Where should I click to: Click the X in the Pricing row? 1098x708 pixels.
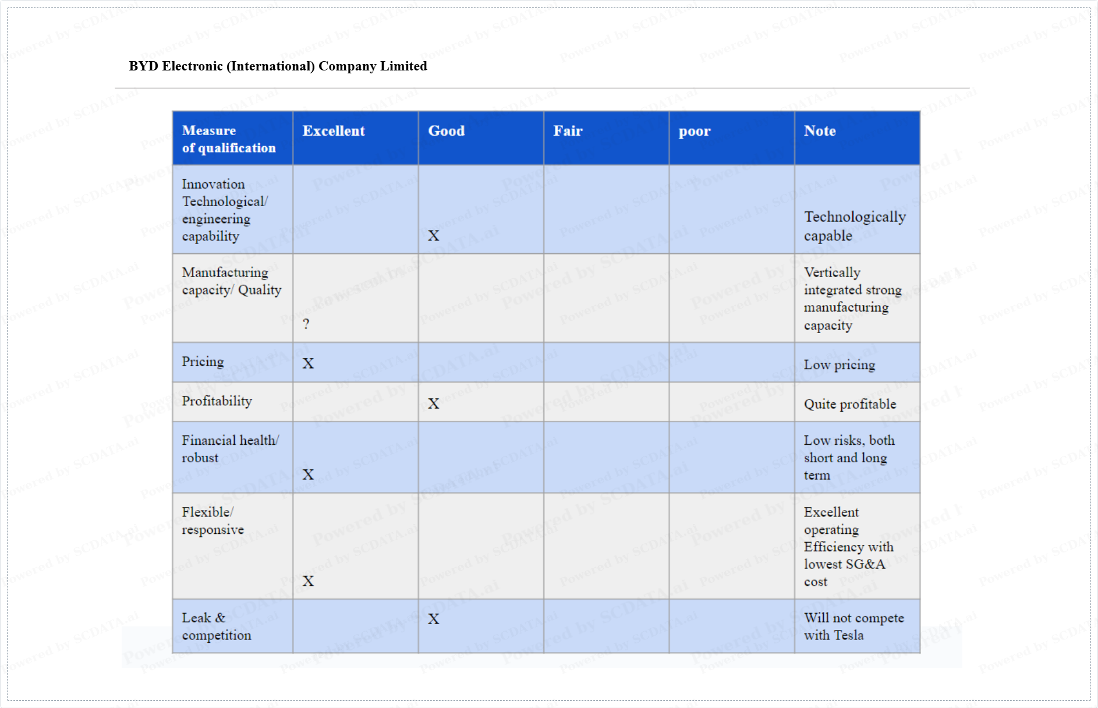point(308,363)
